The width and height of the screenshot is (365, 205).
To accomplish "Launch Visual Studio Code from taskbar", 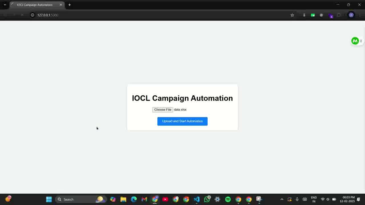I will coord(196,199).
